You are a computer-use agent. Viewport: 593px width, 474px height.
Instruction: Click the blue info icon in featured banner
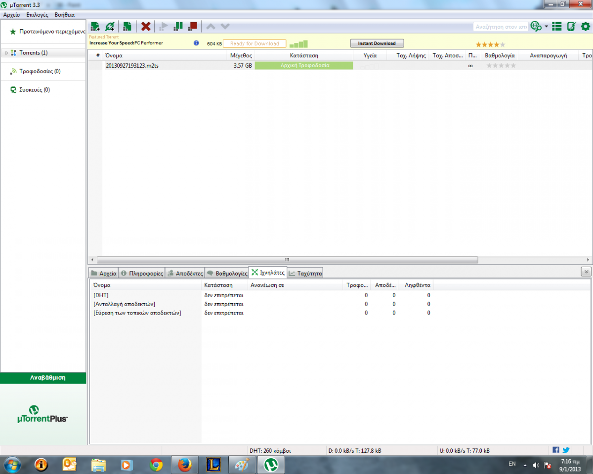point(196,43)
